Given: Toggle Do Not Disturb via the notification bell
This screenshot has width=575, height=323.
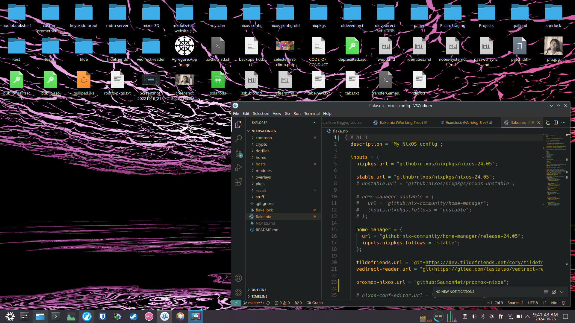Looking at the screenshot, I should [x=554, y=292].
